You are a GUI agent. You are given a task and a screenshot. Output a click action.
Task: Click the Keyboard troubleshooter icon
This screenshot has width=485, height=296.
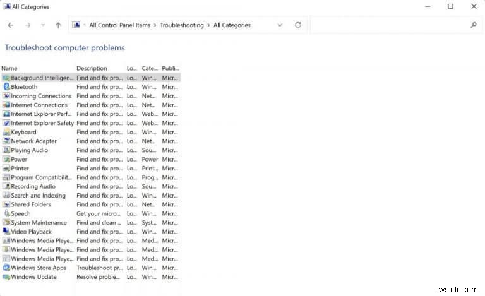pyautogui.click(x=6, y=133)
